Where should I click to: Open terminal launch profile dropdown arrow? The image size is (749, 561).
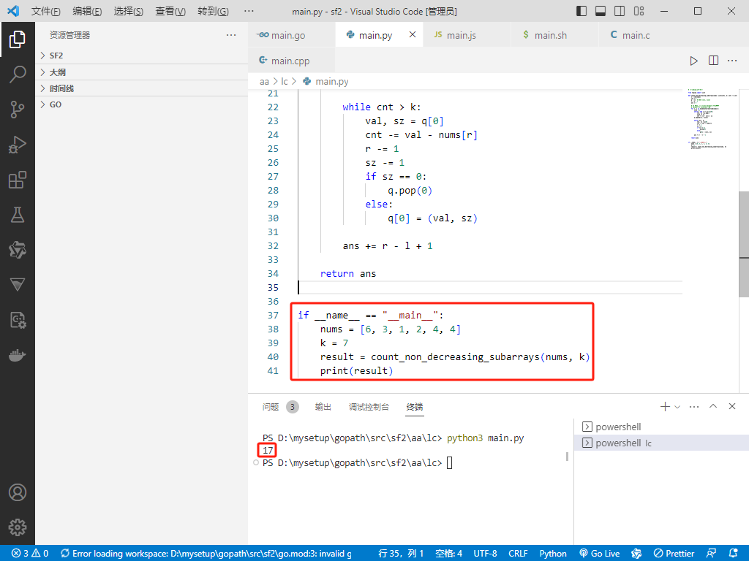click(677, 407)
